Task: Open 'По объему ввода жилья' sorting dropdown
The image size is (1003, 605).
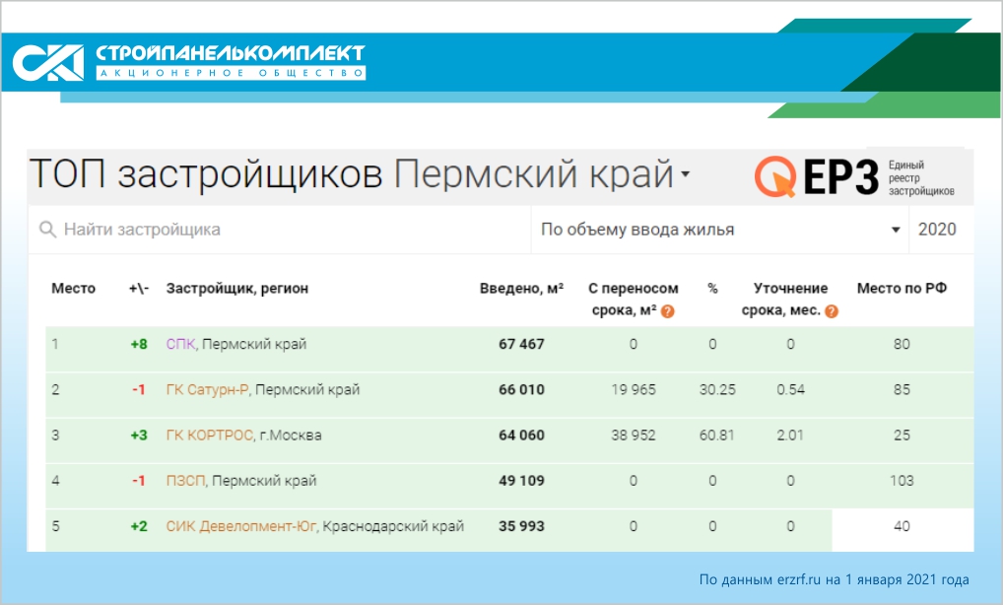Action: 719,231
